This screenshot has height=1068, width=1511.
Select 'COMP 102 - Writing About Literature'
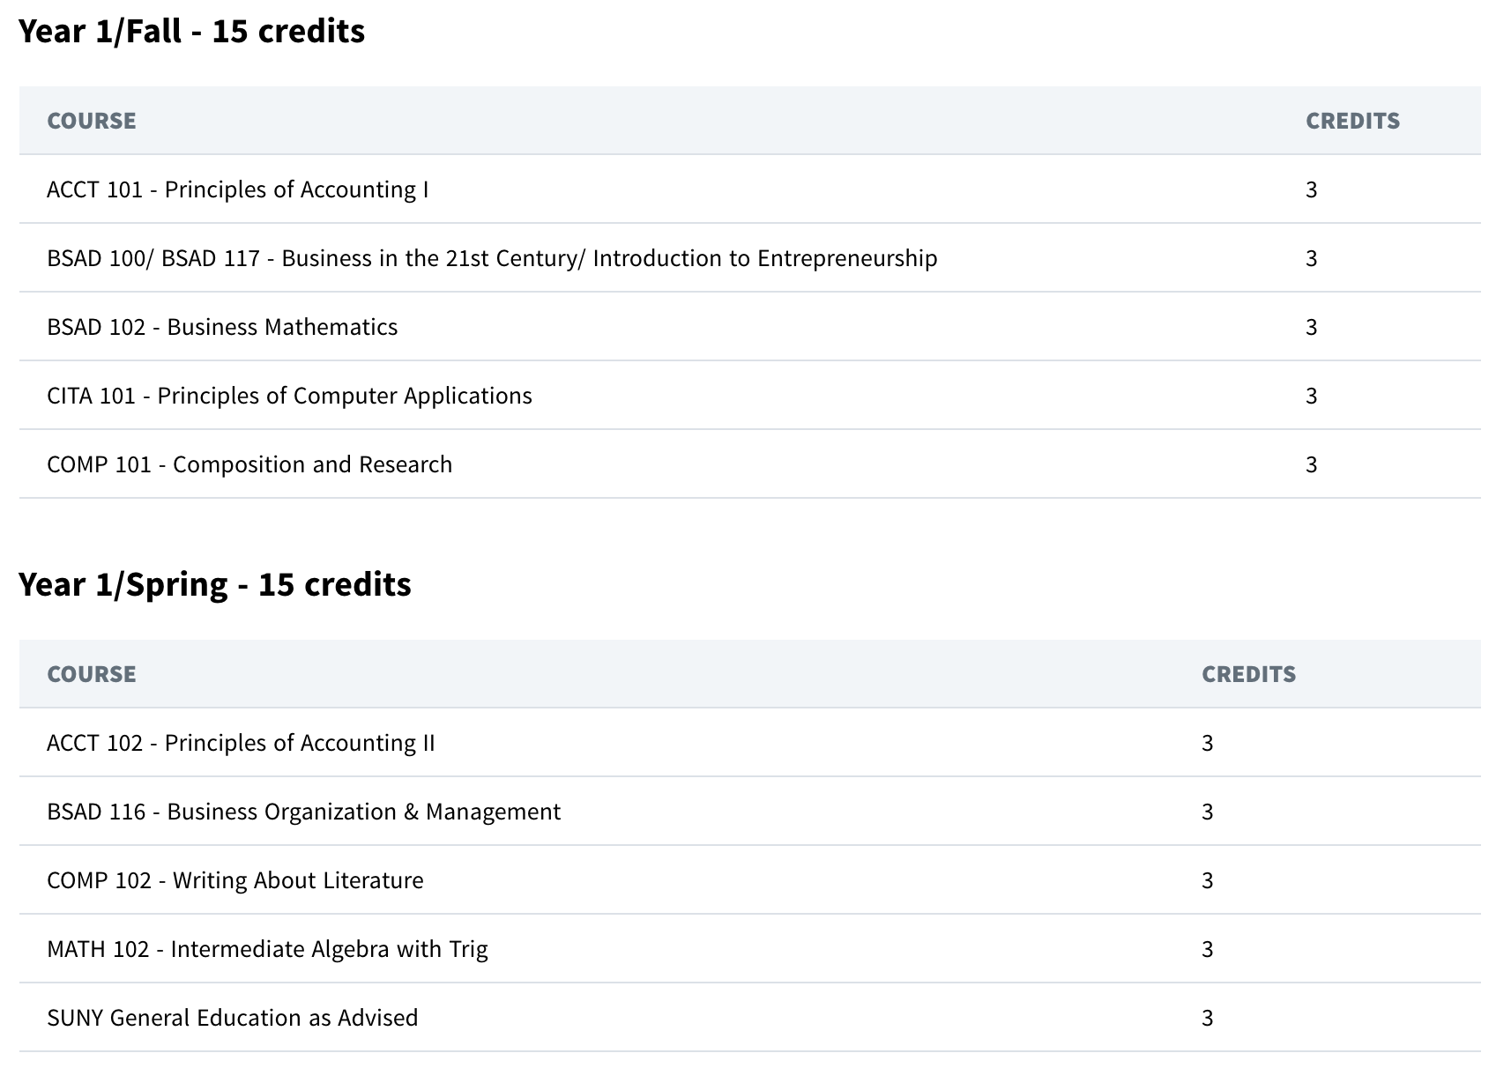[x=235, y=880]
